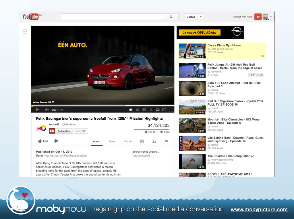
Task: Open the player settings gear icon
Action: [144, 110]
